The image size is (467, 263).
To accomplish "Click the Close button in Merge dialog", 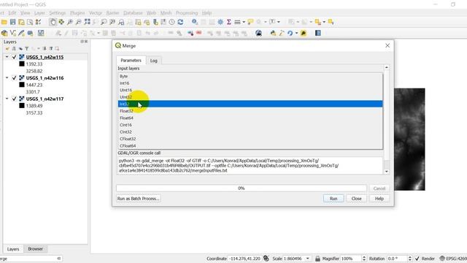I will 356,199.
